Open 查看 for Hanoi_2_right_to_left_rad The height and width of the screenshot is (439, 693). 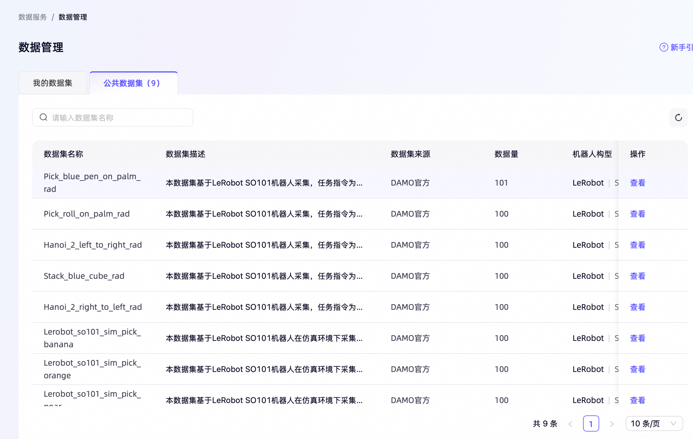pos(637,307)
